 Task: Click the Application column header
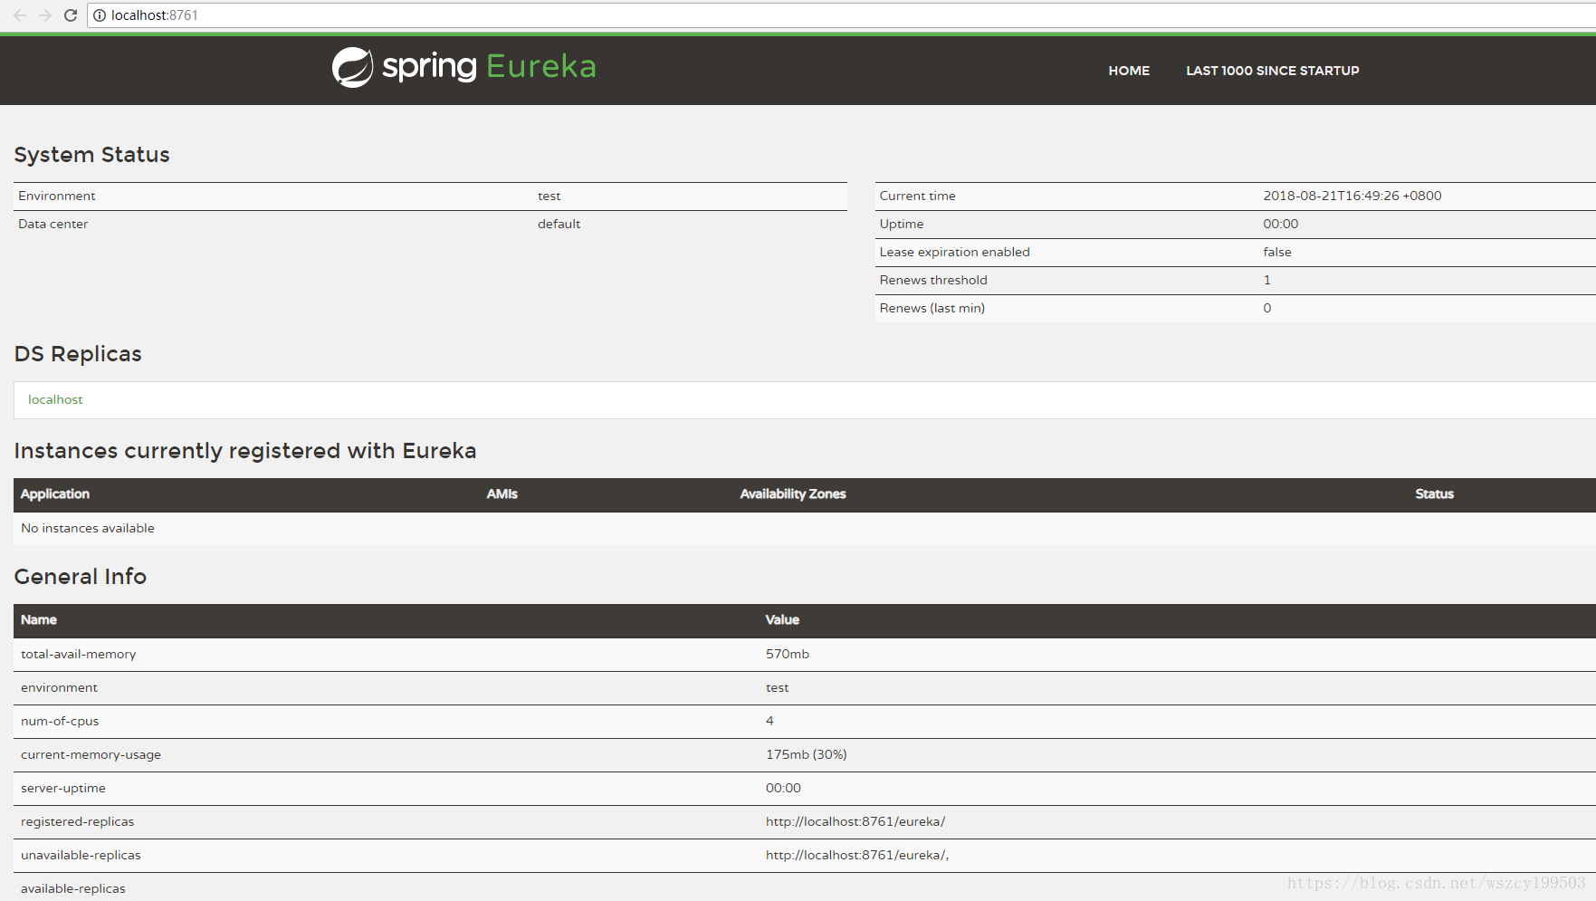coord(55,494)
